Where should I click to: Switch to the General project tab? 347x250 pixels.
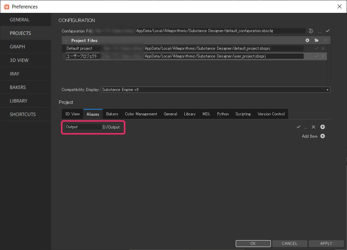point(170,114)
